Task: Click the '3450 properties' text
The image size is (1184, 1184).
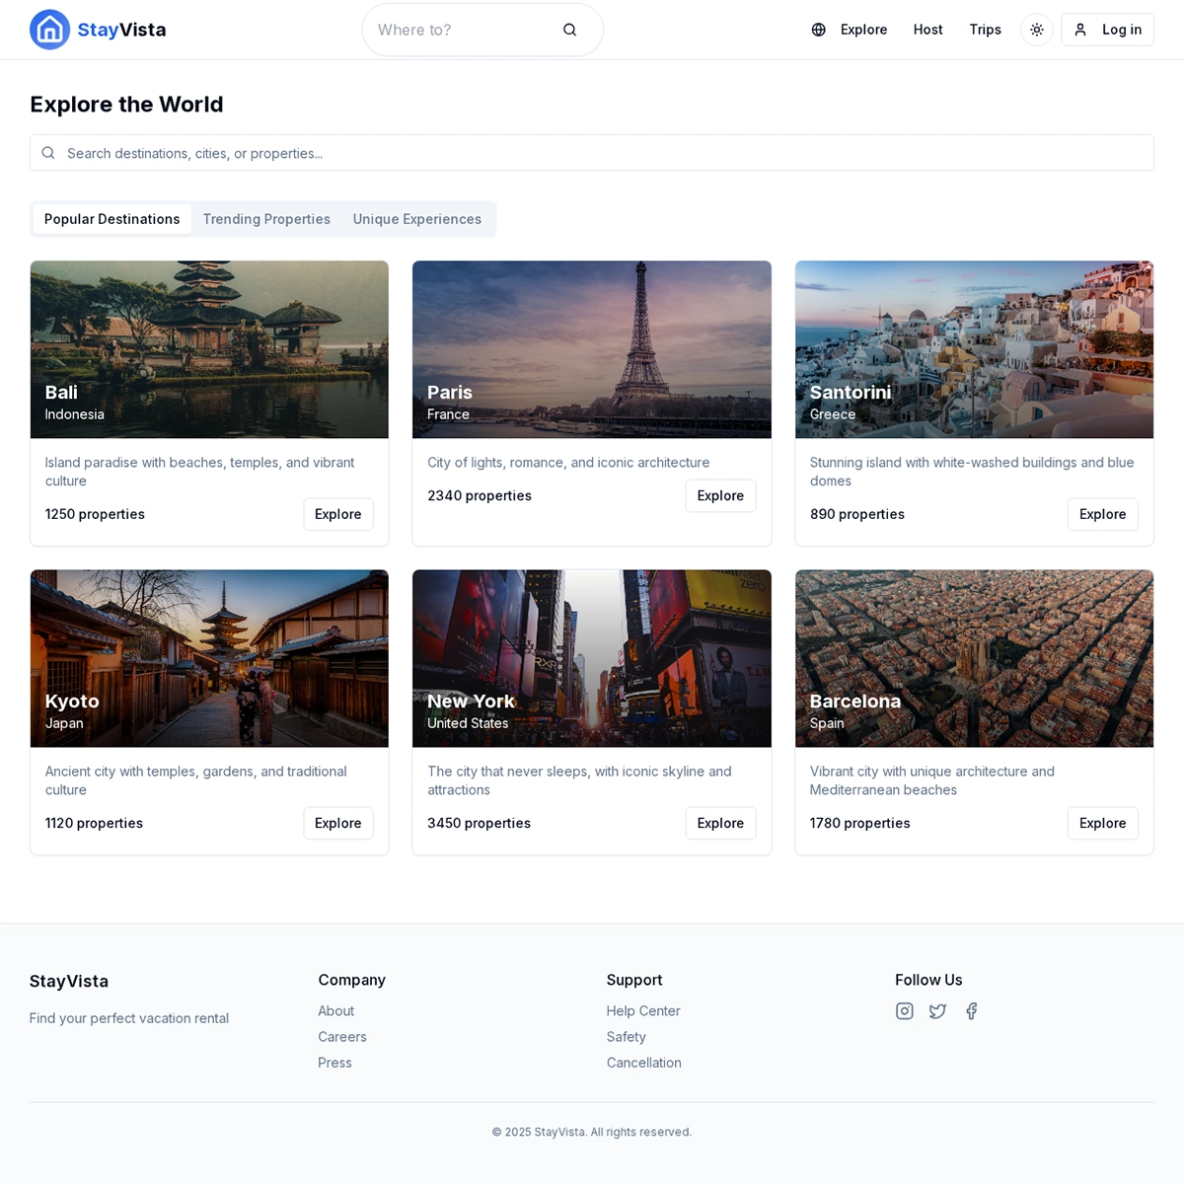Action: [x=480, y=823]
